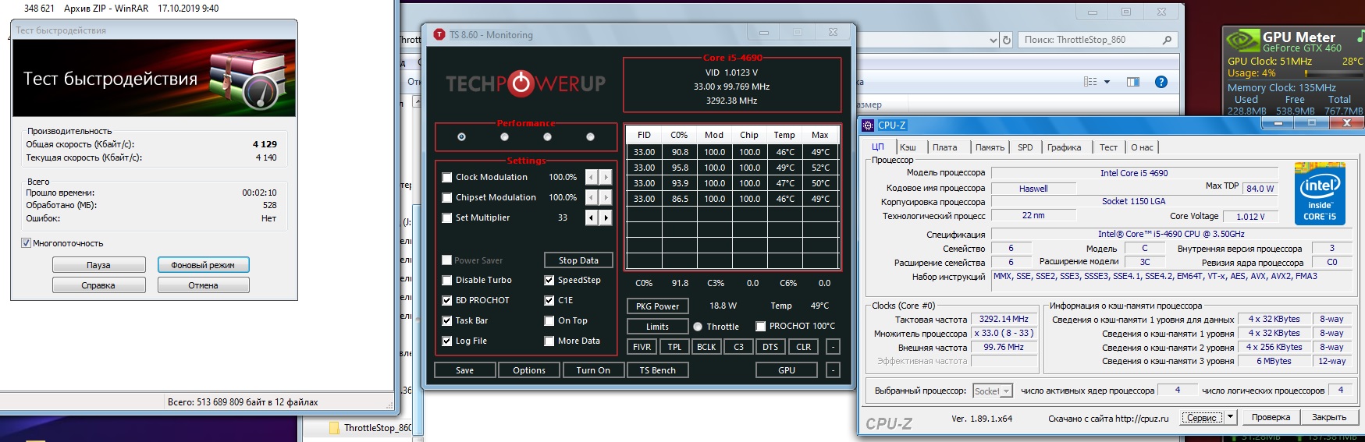This screenshot has height=442, width=1365.
Task: Open the Графика tab in CPU-Z
Action: (x=1065, y=147)
